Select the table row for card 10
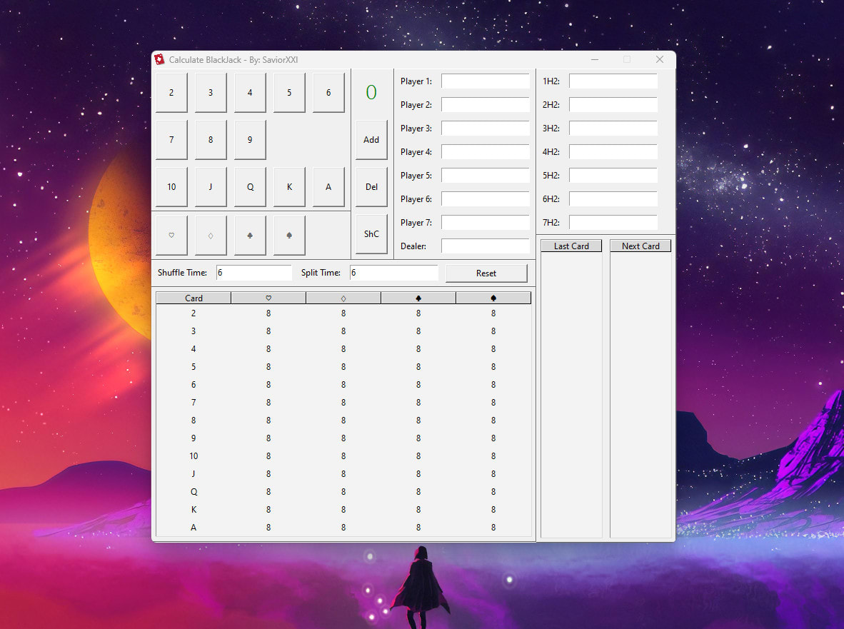The width and height of the screenshot is (844, 629). 343,456
